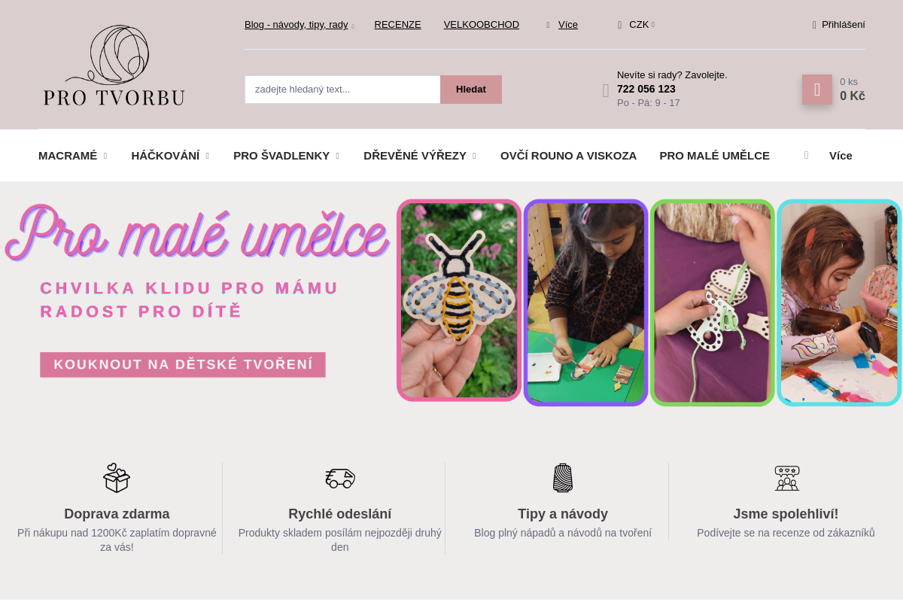Viewport: 903px width, 602px height.
Task: Click the Hledat search button
Action: point(471,90)
